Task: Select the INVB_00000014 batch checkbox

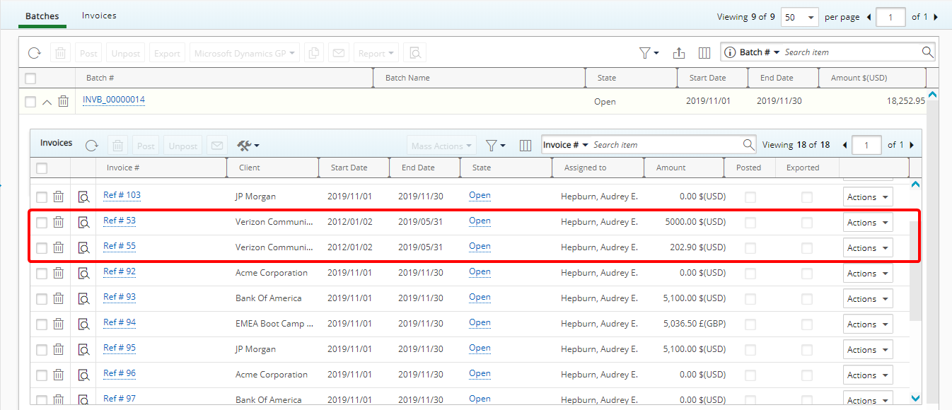Action: pyautogui.click(x=30, y=102)
